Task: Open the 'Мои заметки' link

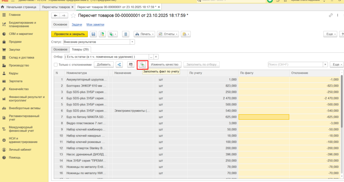Action: 95,25
